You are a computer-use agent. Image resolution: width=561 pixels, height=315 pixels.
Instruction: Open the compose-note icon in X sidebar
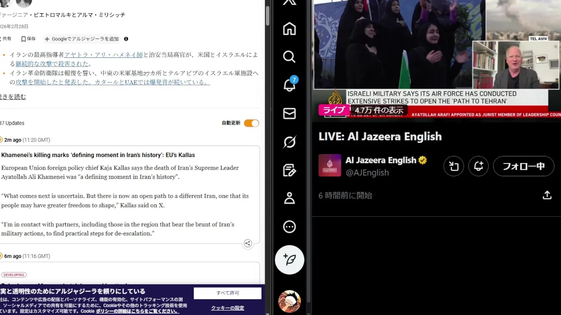(x=289, y=170)
